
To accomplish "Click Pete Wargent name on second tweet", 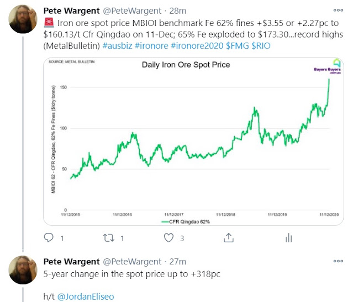I will pos(71,262).
